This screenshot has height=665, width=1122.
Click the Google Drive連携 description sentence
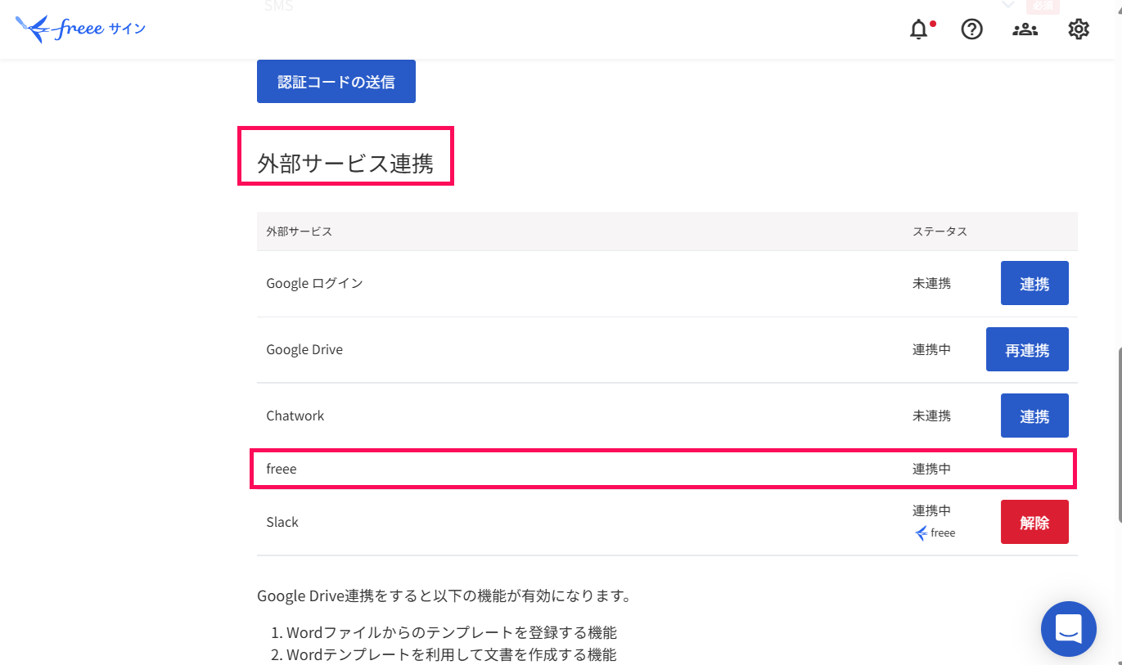pos(444,595)
